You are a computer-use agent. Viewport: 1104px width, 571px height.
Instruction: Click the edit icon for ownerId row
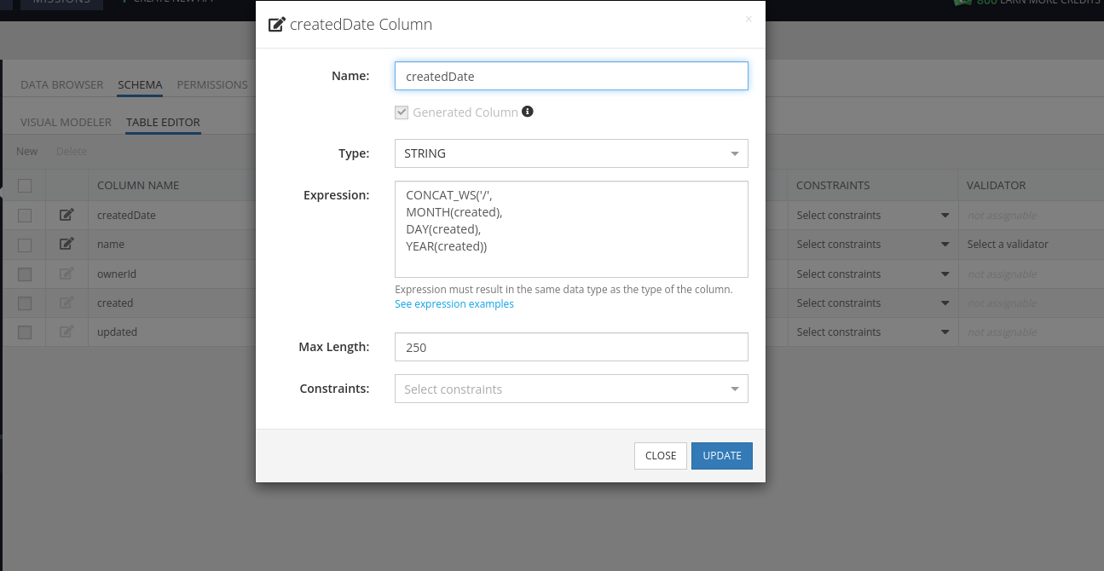(66, 274)
